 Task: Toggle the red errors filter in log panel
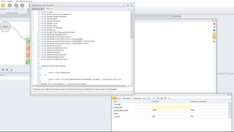[214, 24]
